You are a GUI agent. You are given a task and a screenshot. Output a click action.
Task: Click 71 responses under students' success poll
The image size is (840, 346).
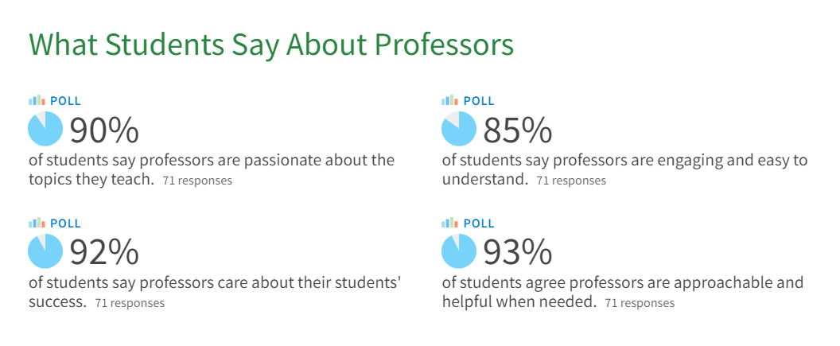130,302
